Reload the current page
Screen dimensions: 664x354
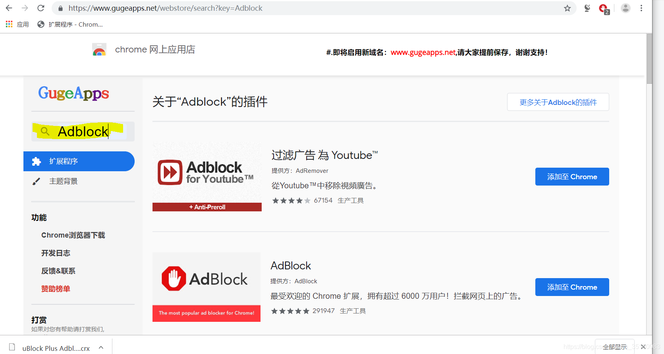pos(41,8)
